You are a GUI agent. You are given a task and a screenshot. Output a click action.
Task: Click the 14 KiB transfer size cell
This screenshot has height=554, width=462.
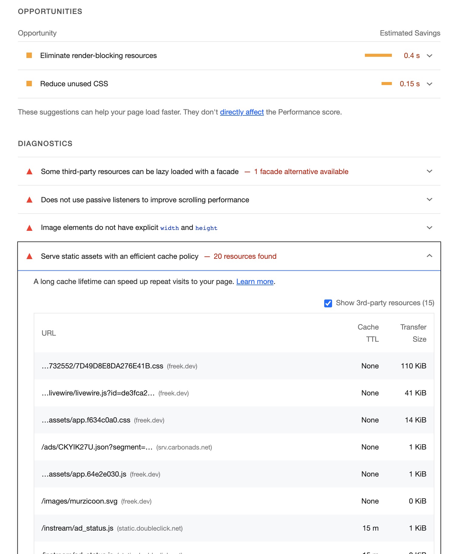tap(415, 420)
